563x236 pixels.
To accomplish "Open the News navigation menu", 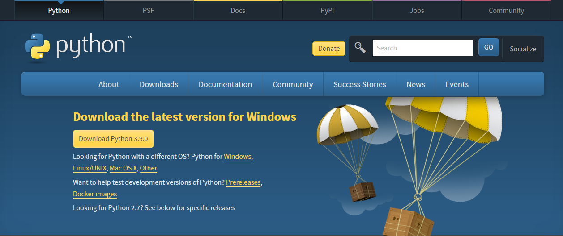I will (416, 84).
